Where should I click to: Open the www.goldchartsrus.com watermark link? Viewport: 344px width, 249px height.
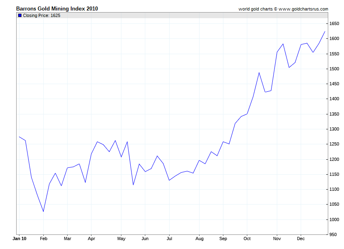[x=303, y=9]
